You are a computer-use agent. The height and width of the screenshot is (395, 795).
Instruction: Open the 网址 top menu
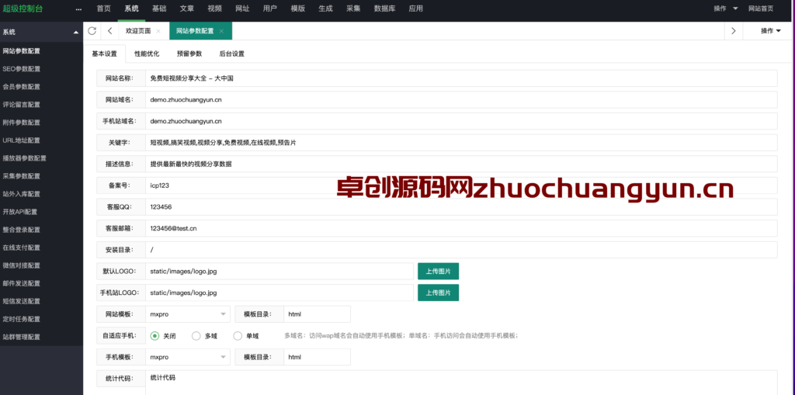pyautogui.click(x=242, y=9)
